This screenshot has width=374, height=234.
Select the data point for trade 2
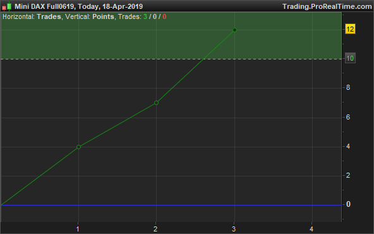click(156, 102)
